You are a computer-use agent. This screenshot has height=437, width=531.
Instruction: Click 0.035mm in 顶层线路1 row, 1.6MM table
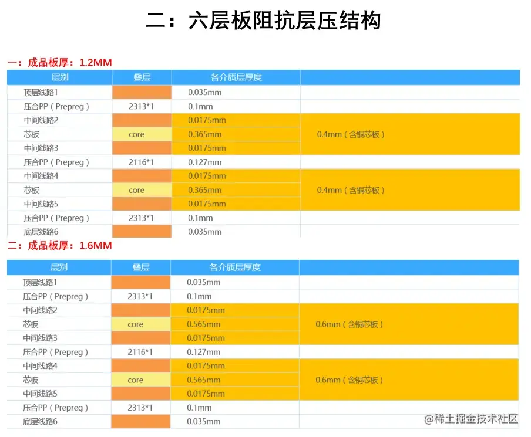(x=203, y=282)
